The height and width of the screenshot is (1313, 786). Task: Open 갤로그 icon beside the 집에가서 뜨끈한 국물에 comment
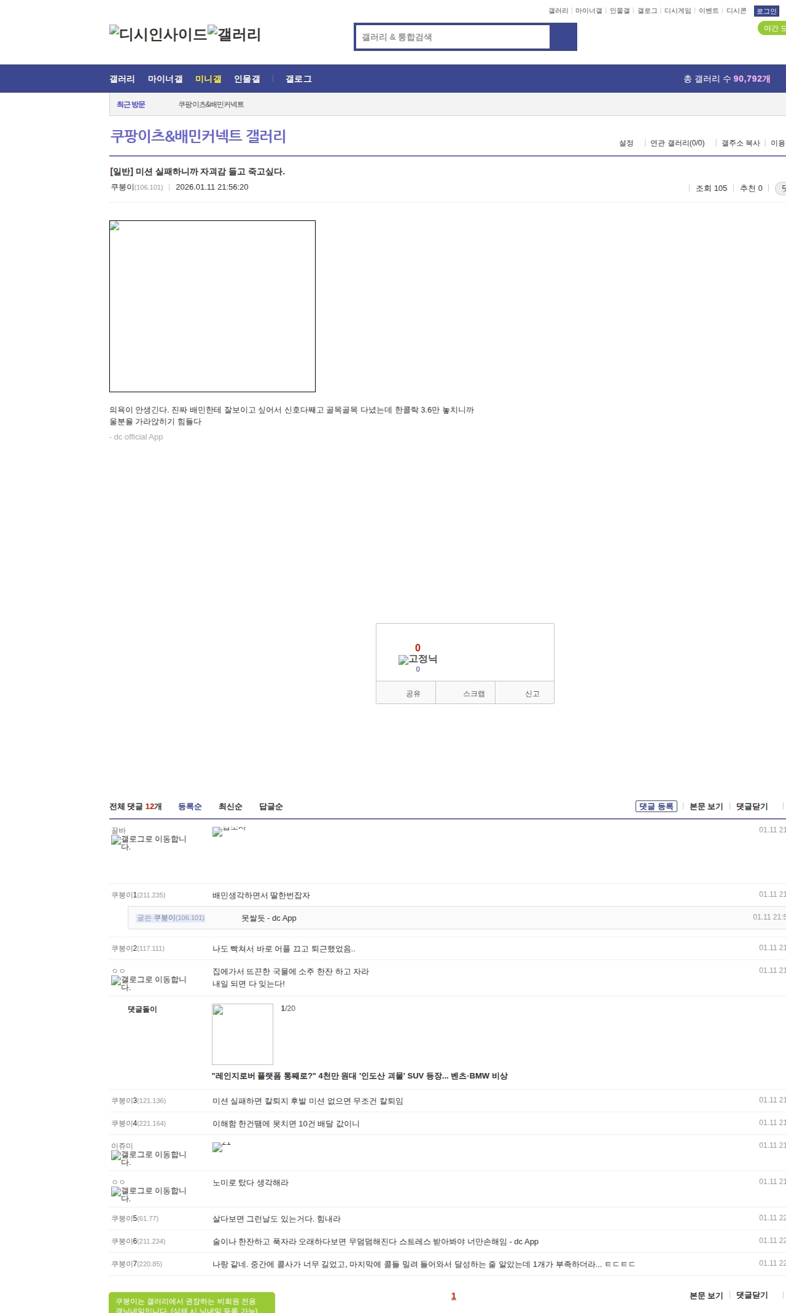[149, 983]
